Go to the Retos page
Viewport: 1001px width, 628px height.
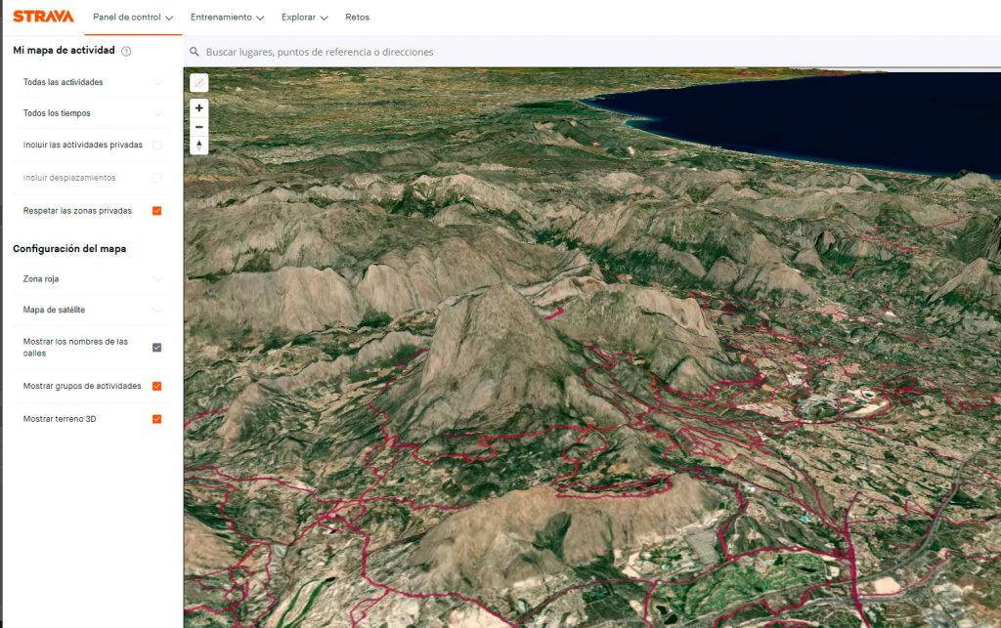(357, 18)
